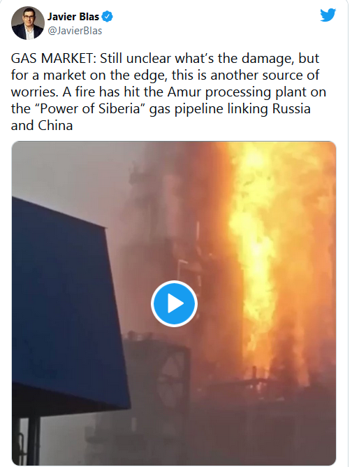Open the @JavierBlas handle link
359x467 pixels.
[x=75, y=31]
